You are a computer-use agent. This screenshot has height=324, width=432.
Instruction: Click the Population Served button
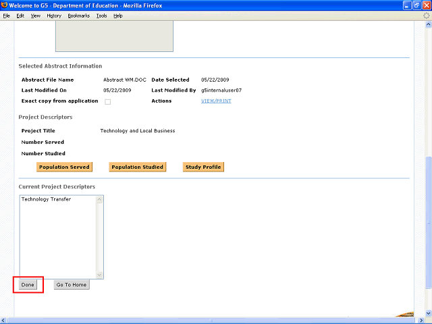coord(64,167)
